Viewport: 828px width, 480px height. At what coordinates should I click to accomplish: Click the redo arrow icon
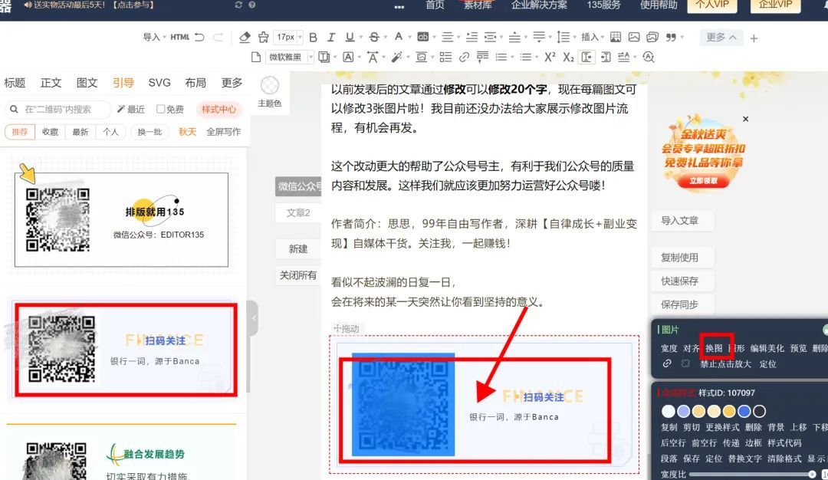coord(218,37)
